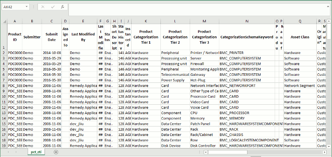Click the Cancel (X) formula bar icon

click(x=43, y=7)
